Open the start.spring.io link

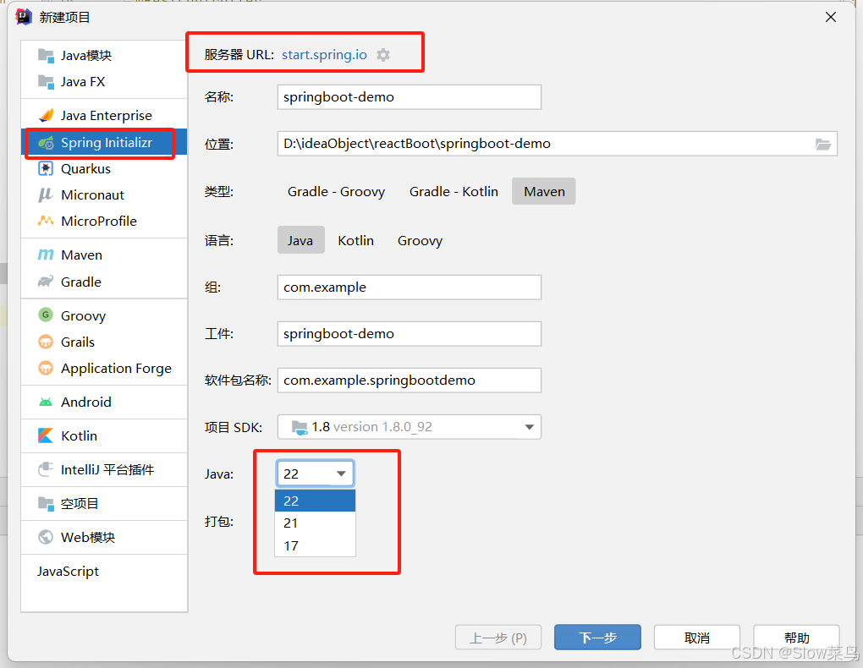[324, 54]
